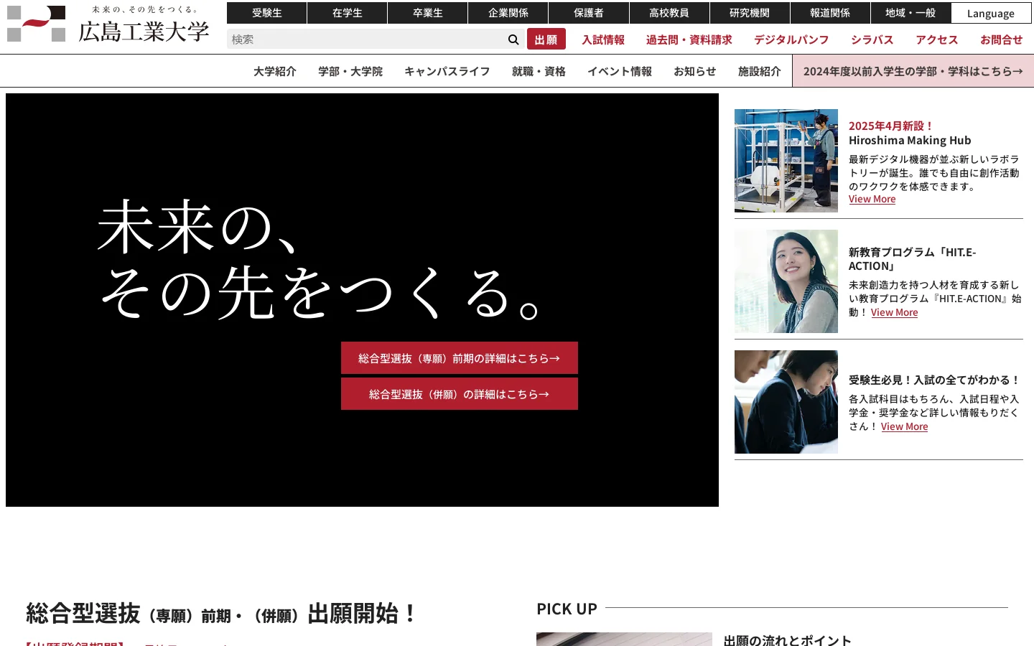The image size is (1034, 646).
Task: Click the Language button
Action: (x=991, y=13)
